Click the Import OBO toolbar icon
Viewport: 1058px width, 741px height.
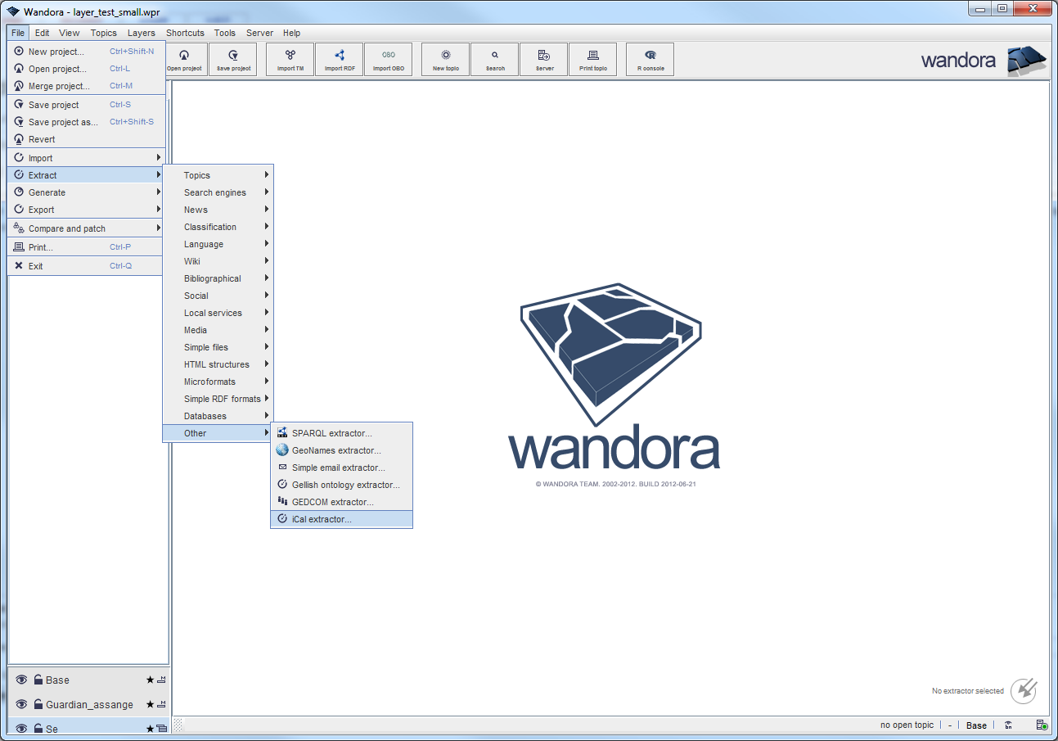[388, 59]
